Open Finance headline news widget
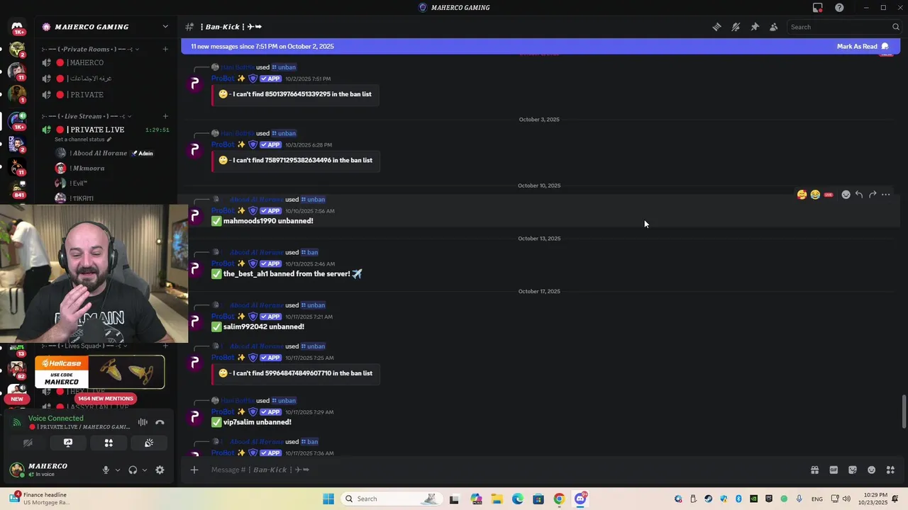 39,499
